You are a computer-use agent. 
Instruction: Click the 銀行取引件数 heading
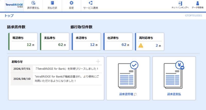point(81,27)
